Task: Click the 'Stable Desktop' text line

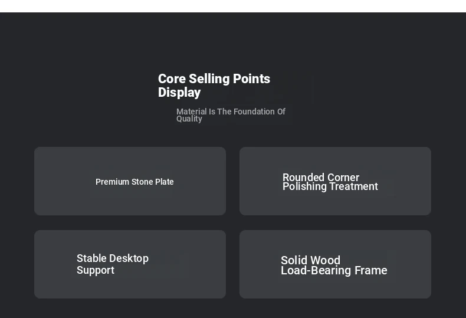Action: pyautogui.click(x=113, y=258)
